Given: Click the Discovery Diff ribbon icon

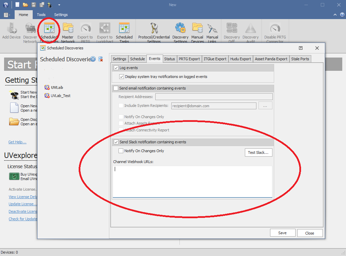Looking at the screenshot, I should [232, 28].
